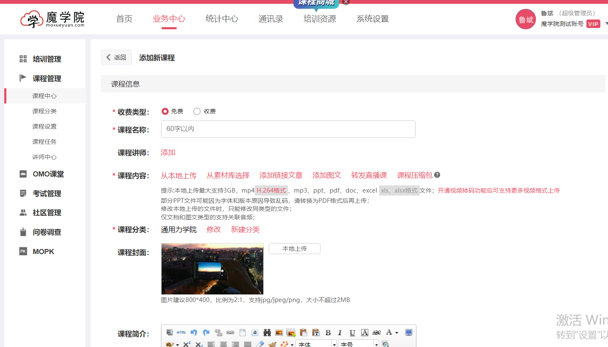Image resolution: width=608 pixels, height=347 pixels.
Task: Toggle italic formatting in editor
Action: pyautogui.click(x=340, y=333)
